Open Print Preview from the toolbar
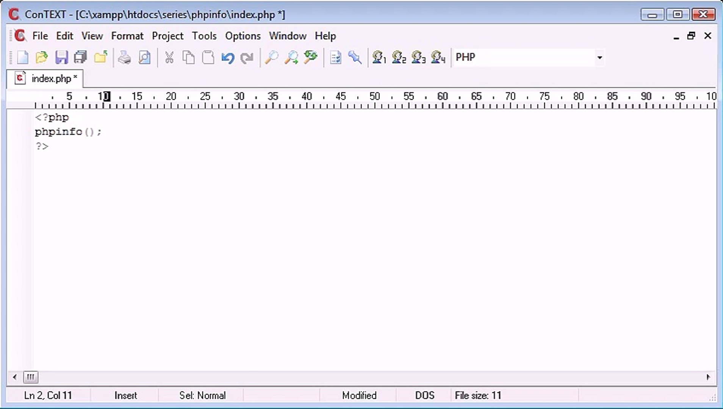Image resolution: width=723 pixels, height=409 pixels. (144, 58)
